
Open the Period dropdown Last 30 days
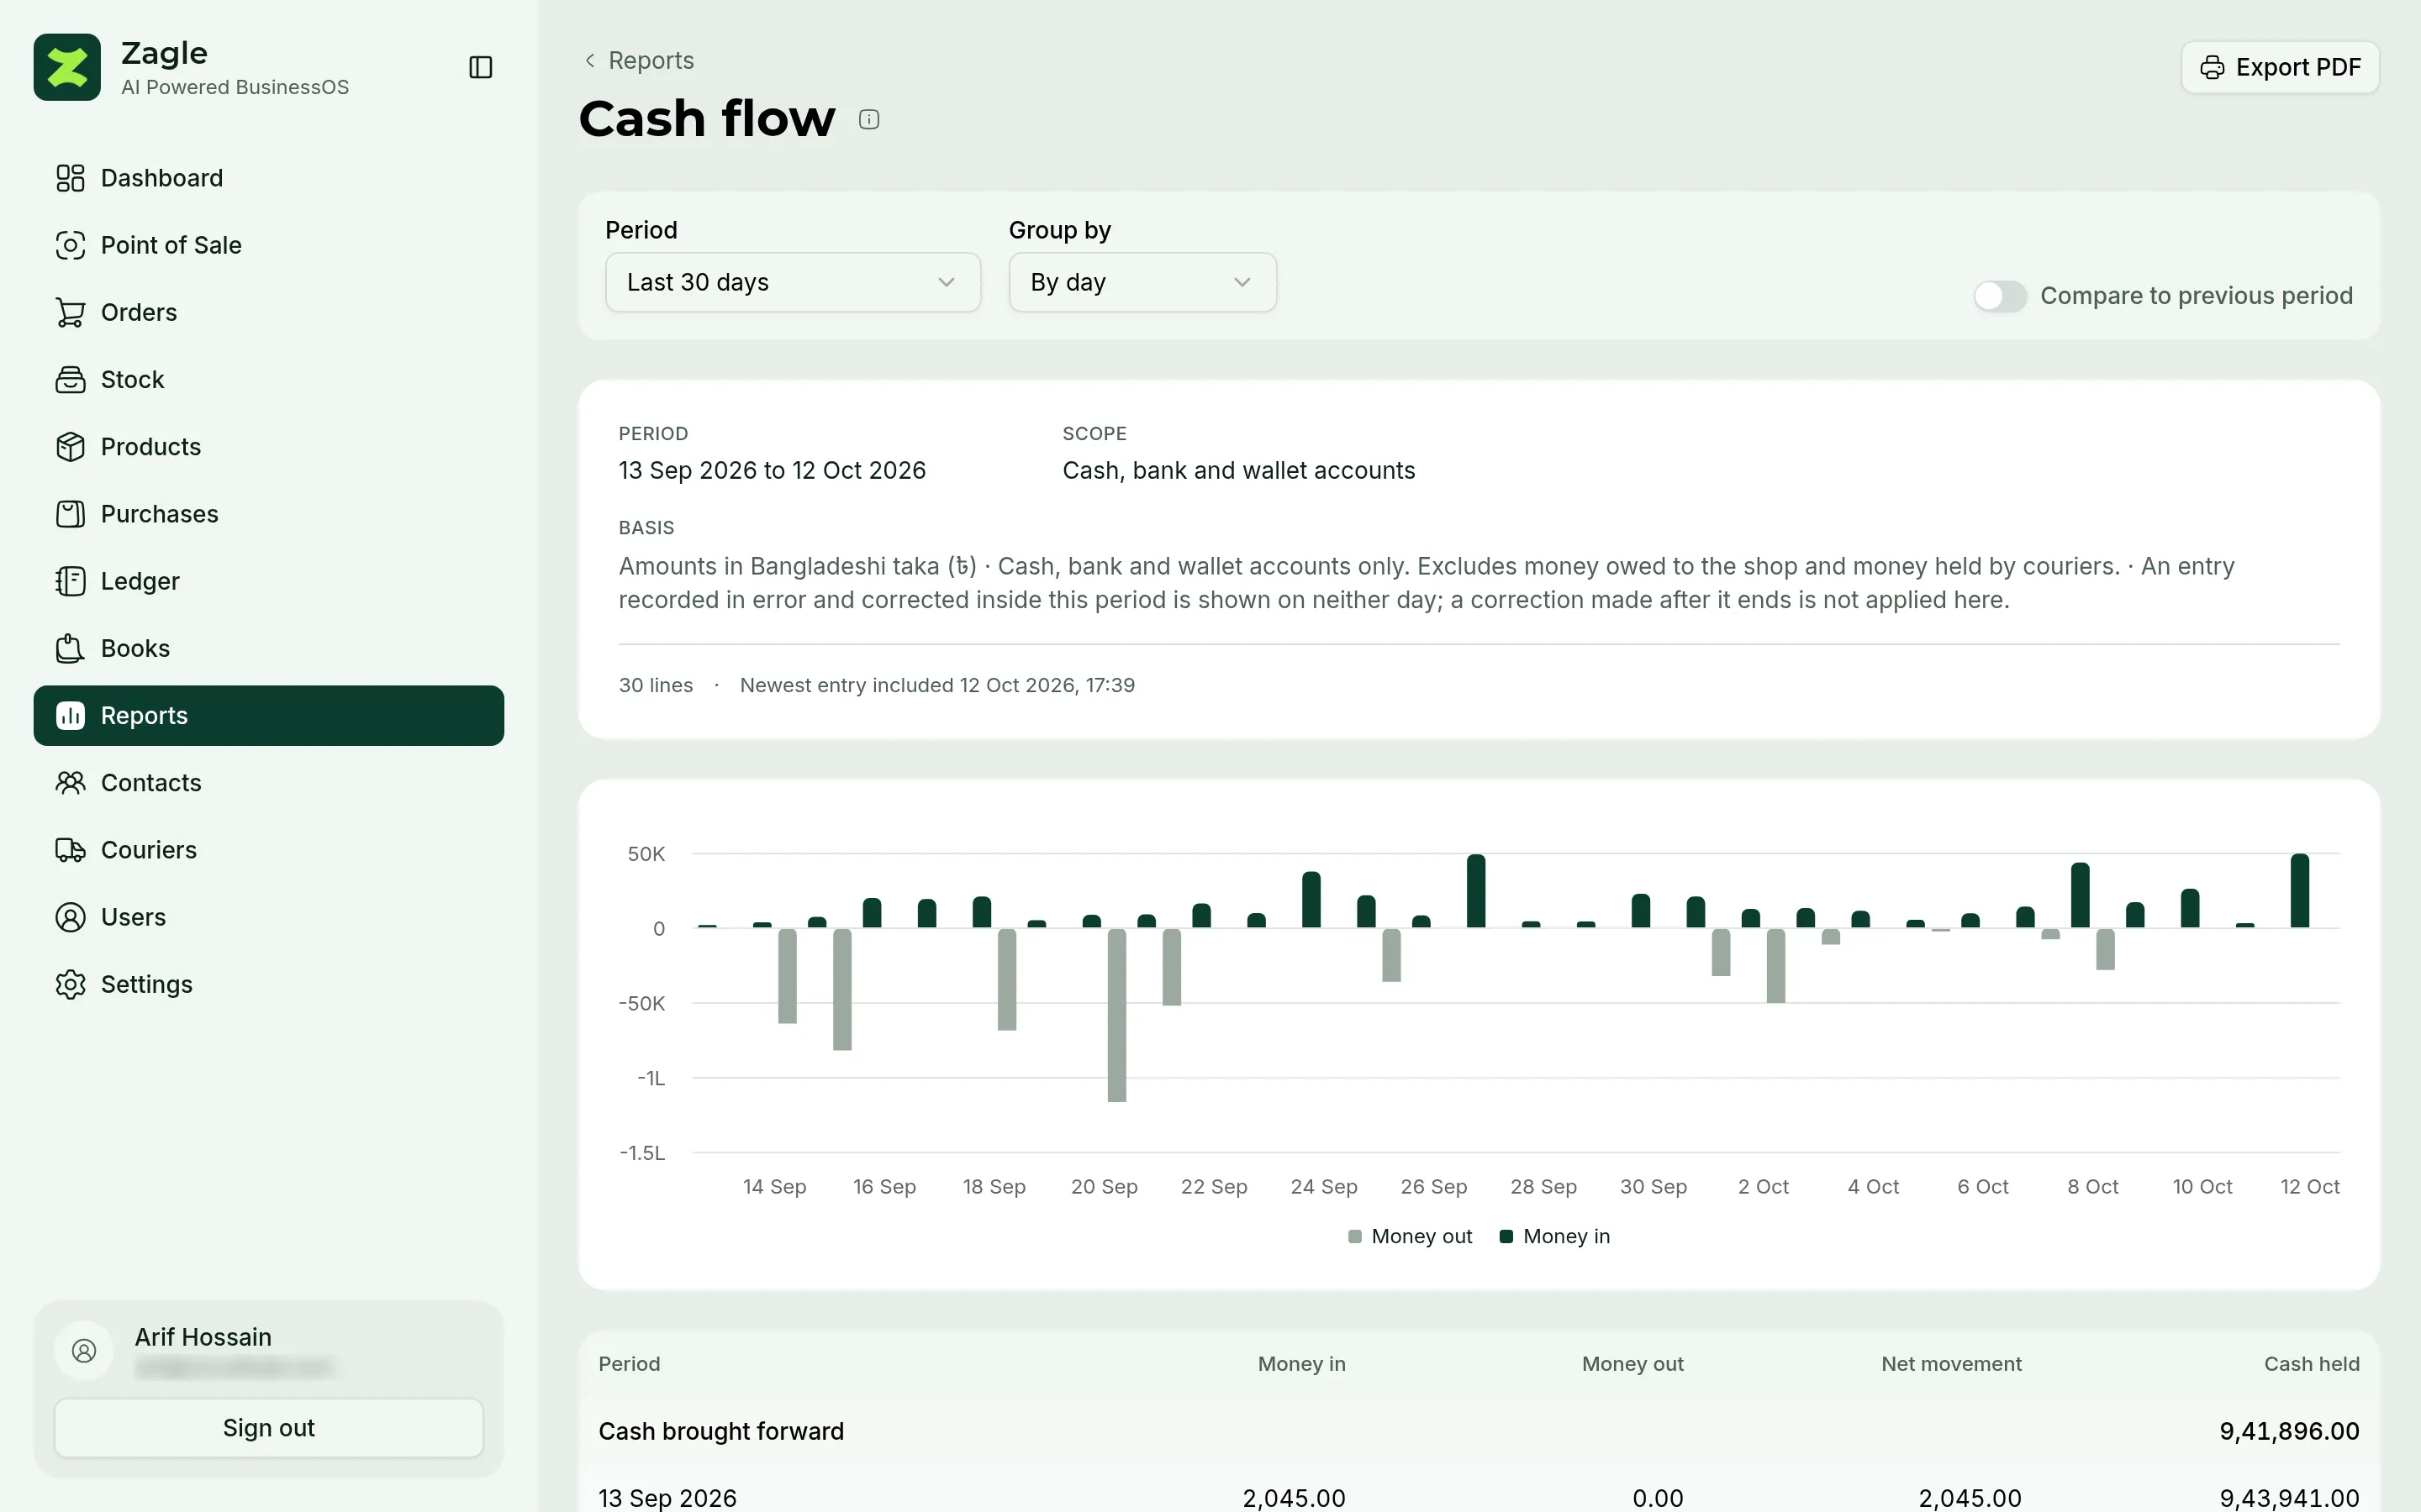tap(793, 282)
